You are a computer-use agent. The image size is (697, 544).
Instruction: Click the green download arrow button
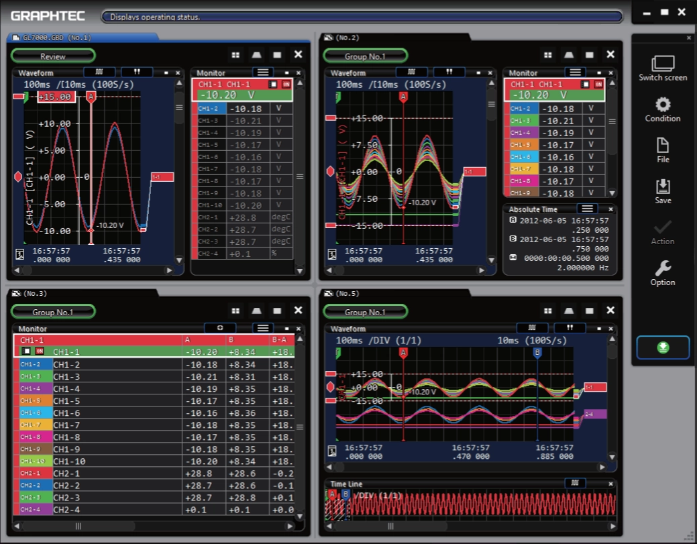click(x=663, y=347)
